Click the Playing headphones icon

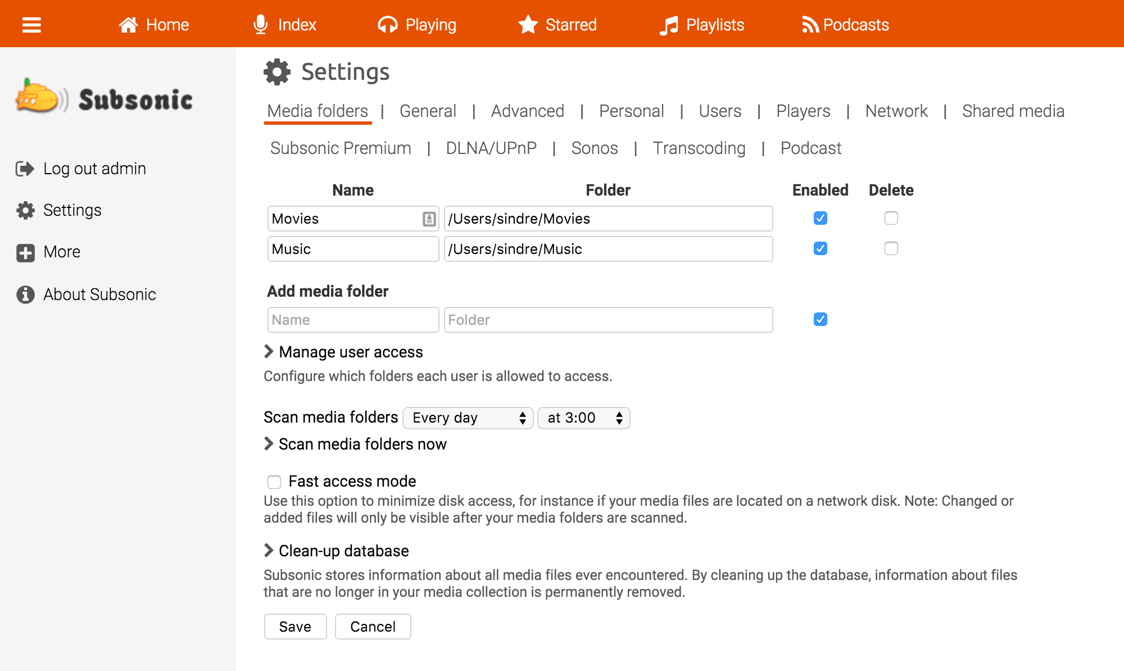point(387,25)
